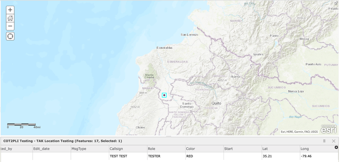Close the attribute table panel
This screenshot has height=162, width=340.
pyautogui.click(x=334, y=141)
